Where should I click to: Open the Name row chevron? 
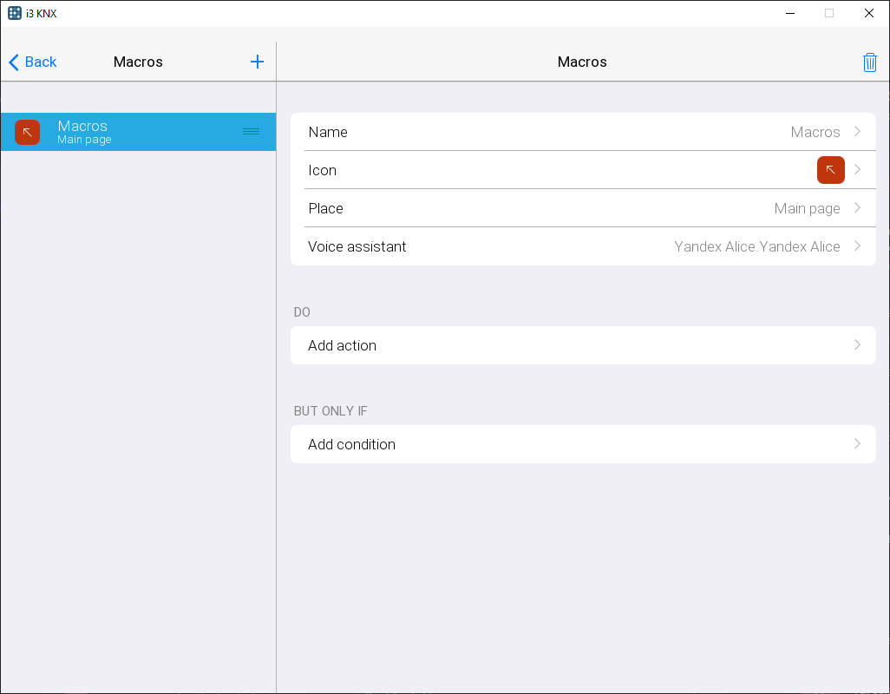857,132
